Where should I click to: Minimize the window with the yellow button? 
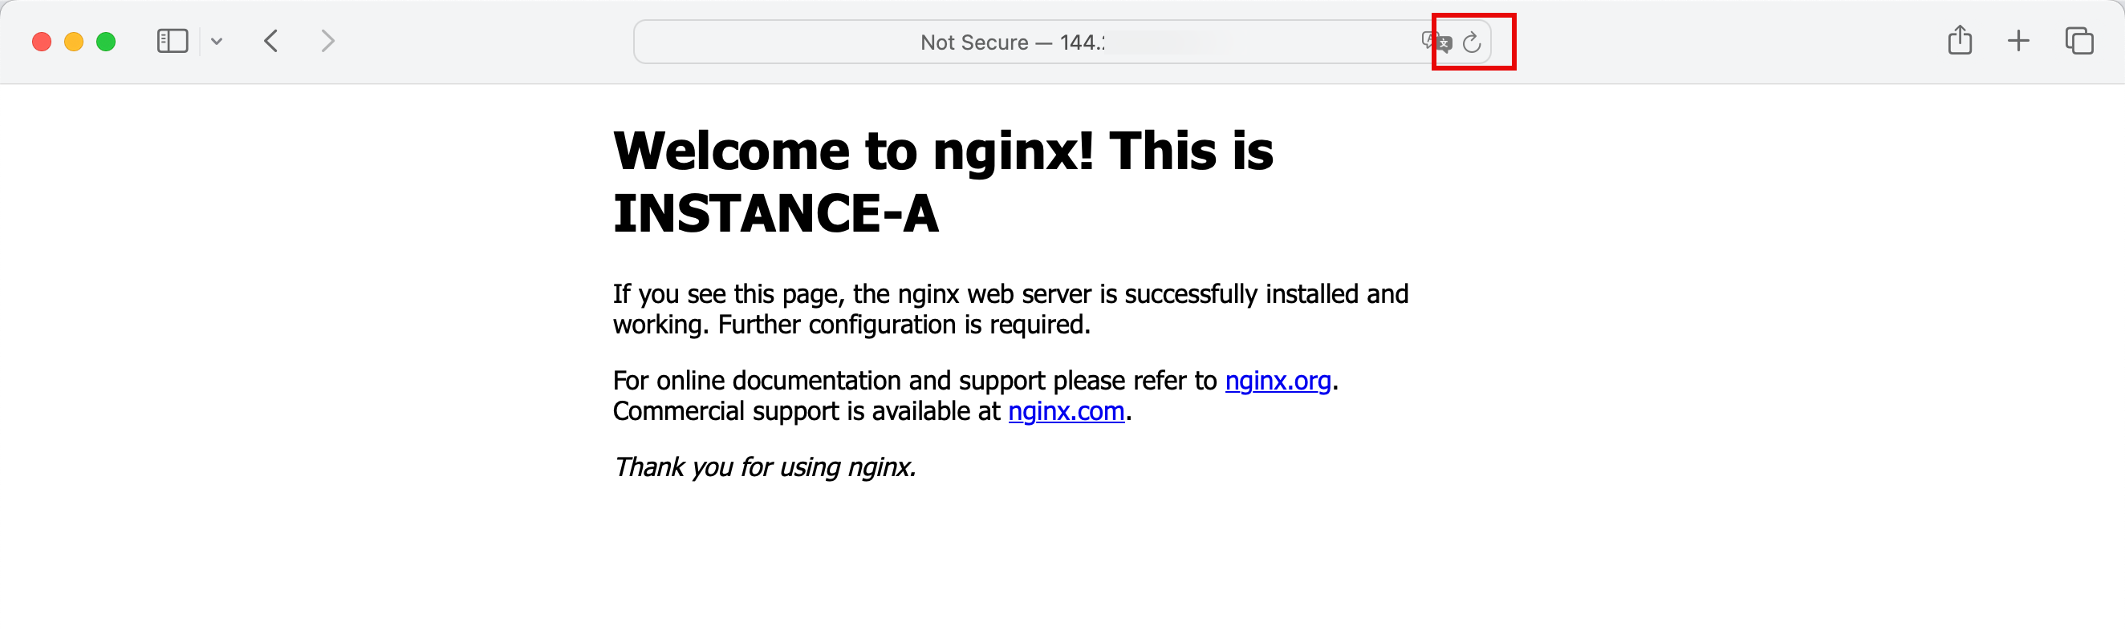click(x=73, y=41)
